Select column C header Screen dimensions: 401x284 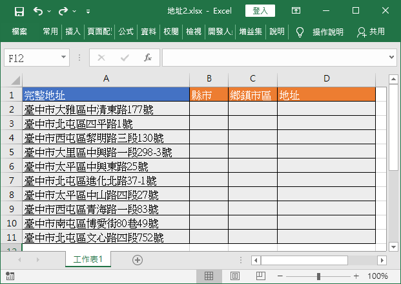(x=252, y=78)
